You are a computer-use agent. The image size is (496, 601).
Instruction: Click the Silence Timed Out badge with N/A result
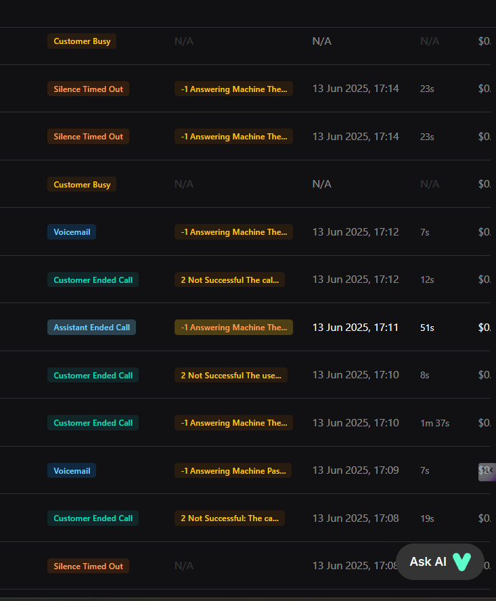pyautogui.click(x=88, y=566)
